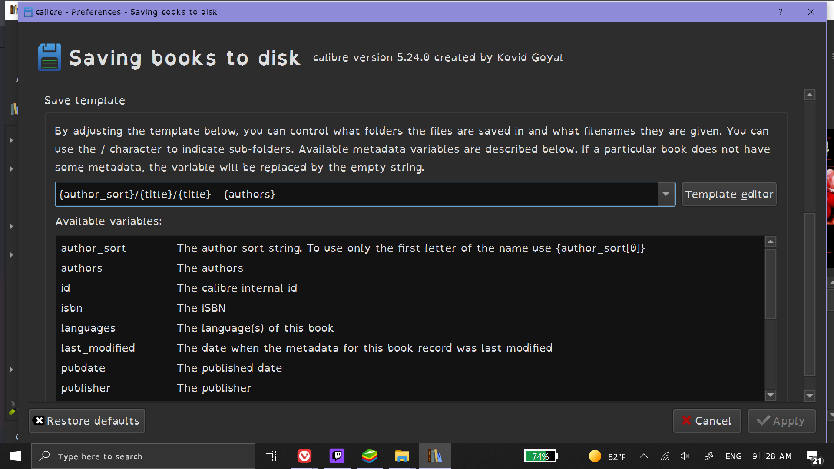834x469 pixels.
Task: Click the calibre taskbar icon
Action: 435,456
